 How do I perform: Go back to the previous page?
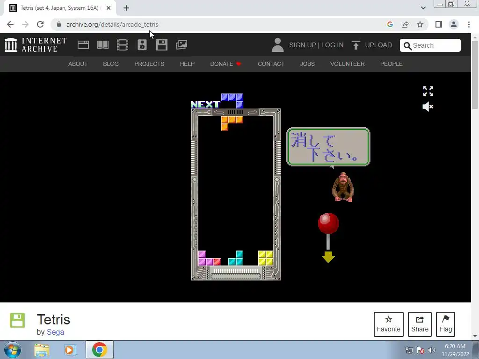10,24
